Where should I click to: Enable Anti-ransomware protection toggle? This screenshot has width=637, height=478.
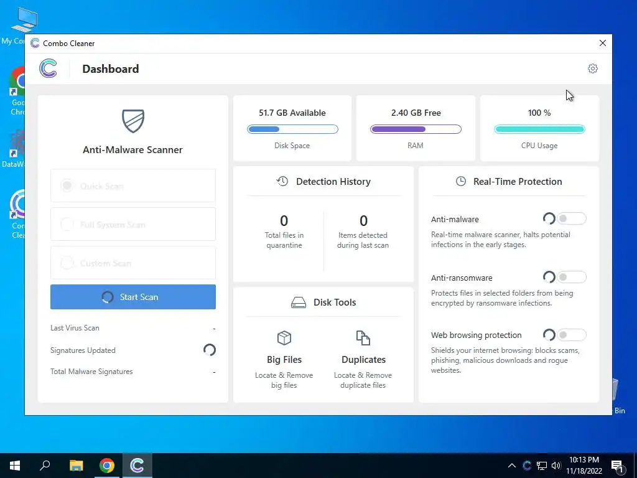pos(571,277)
